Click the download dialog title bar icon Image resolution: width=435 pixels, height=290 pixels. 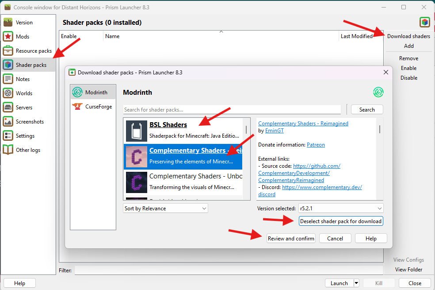coord(72,73)
